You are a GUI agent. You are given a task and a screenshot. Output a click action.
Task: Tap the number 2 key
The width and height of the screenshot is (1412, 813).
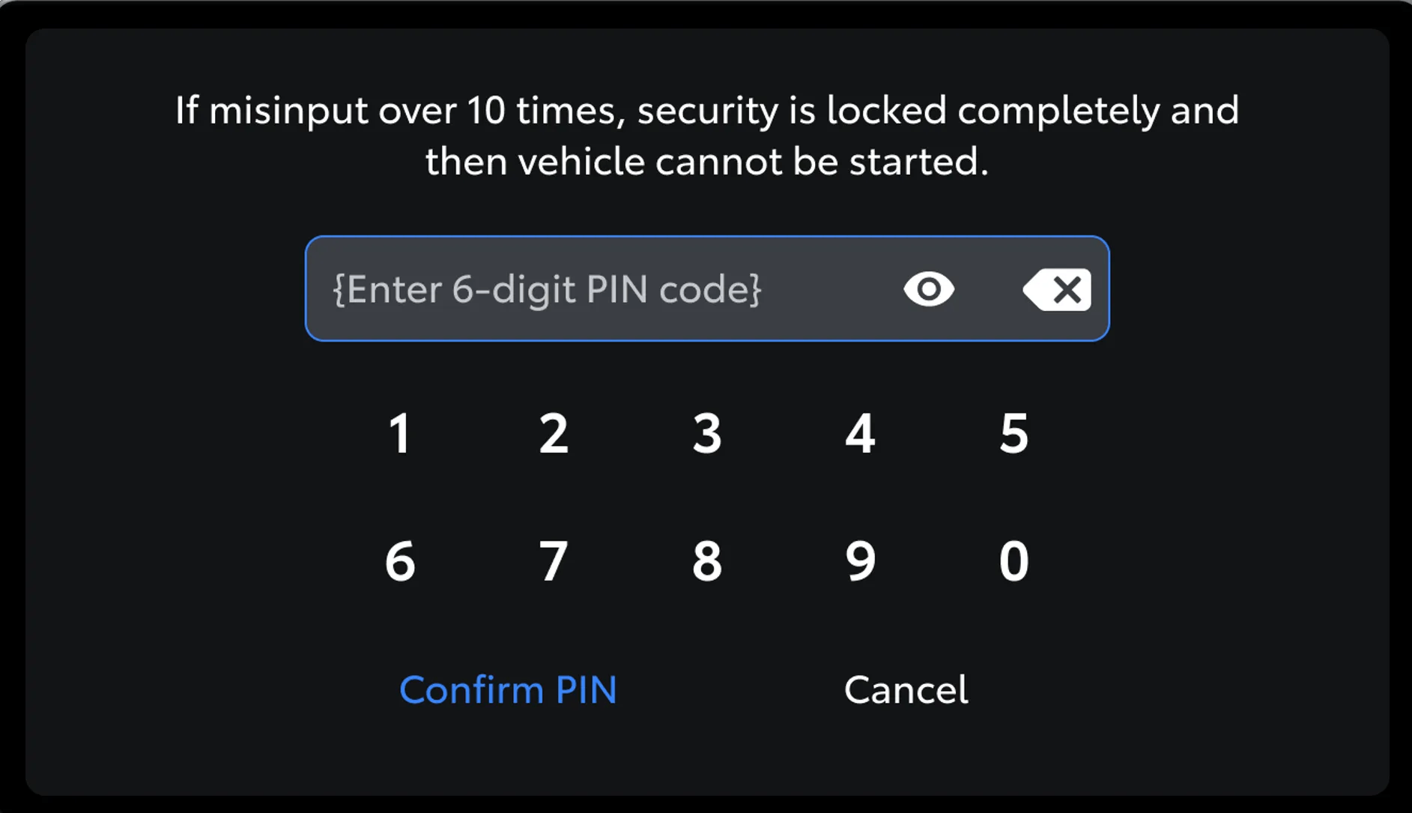coord(554,433)
